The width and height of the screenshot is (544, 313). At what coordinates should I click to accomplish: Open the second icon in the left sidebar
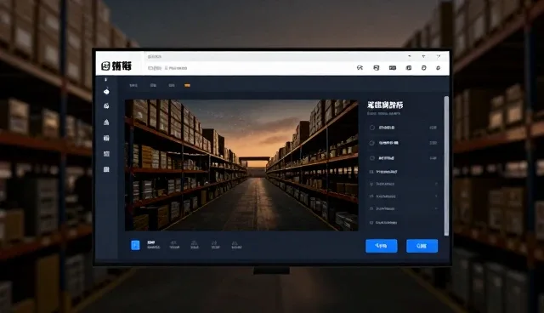click(x=106, y=105)
